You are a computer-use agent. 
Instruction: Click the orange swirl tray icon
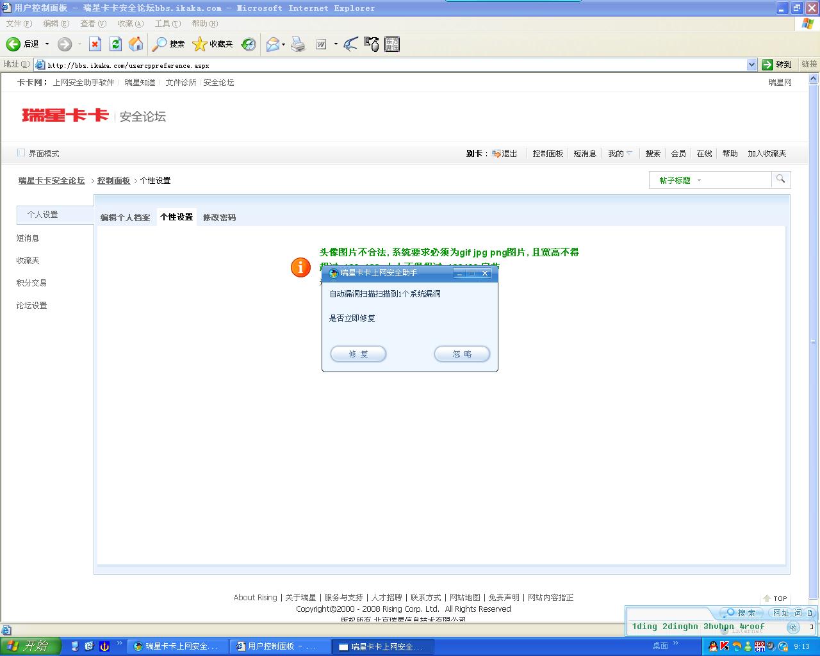coord(737,646)
